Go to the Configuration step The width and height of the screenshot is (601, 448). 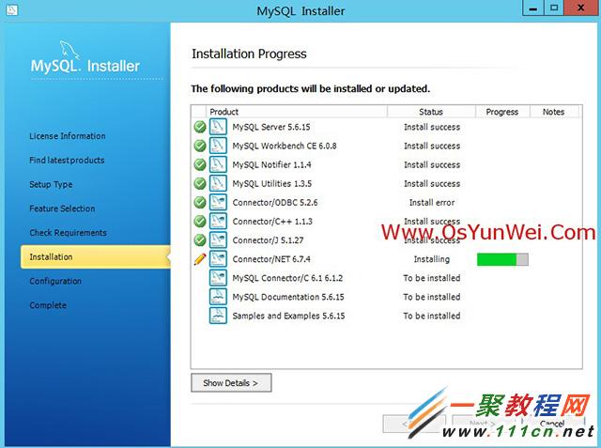click(55, 281)
